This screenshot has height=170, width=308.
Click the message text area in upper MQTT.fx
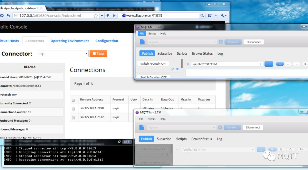click(247, 73)
